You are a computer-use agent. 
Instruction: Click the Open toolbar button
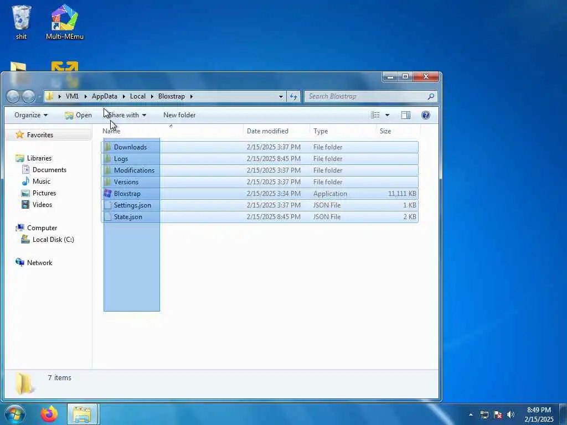point(79,115)
